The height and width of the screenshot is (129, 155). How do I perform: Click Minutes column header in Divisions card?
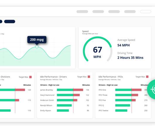click(27, 85)
